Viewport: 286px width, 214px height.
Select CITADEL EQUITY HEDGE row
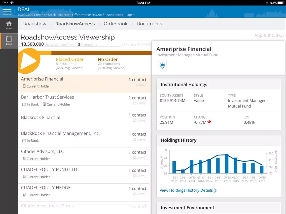coord(84,193)
